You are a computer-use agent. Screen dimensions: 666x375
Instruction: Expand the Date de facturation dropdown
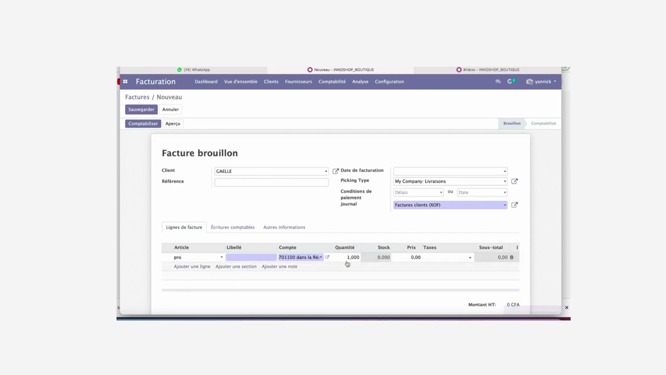pos(505,171)
